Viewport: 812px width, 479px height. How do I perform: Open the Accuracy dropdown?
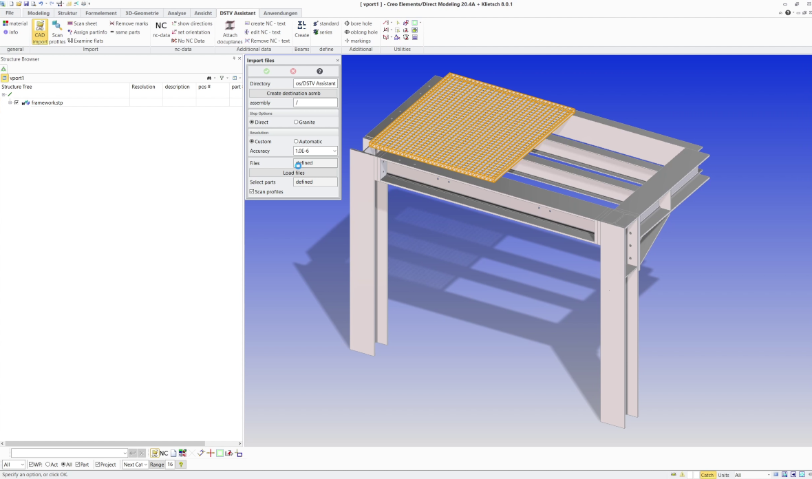point(334,151)
